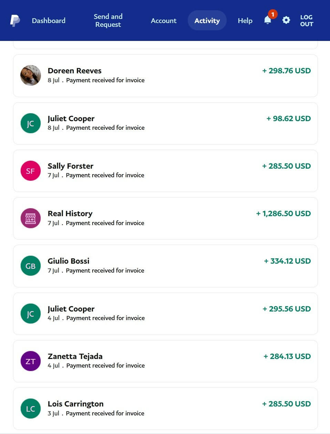Image resolution: width=330 pixels, height=434 pixels.
Task: Go to the Dashboard tab
Action: tap(49, 21)
